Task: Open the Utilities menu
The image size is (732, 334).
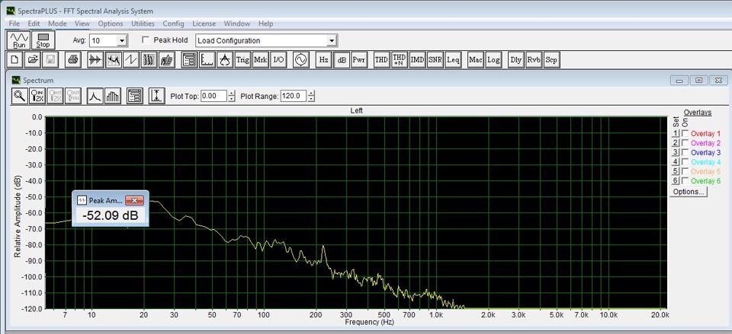Action: 143,24
